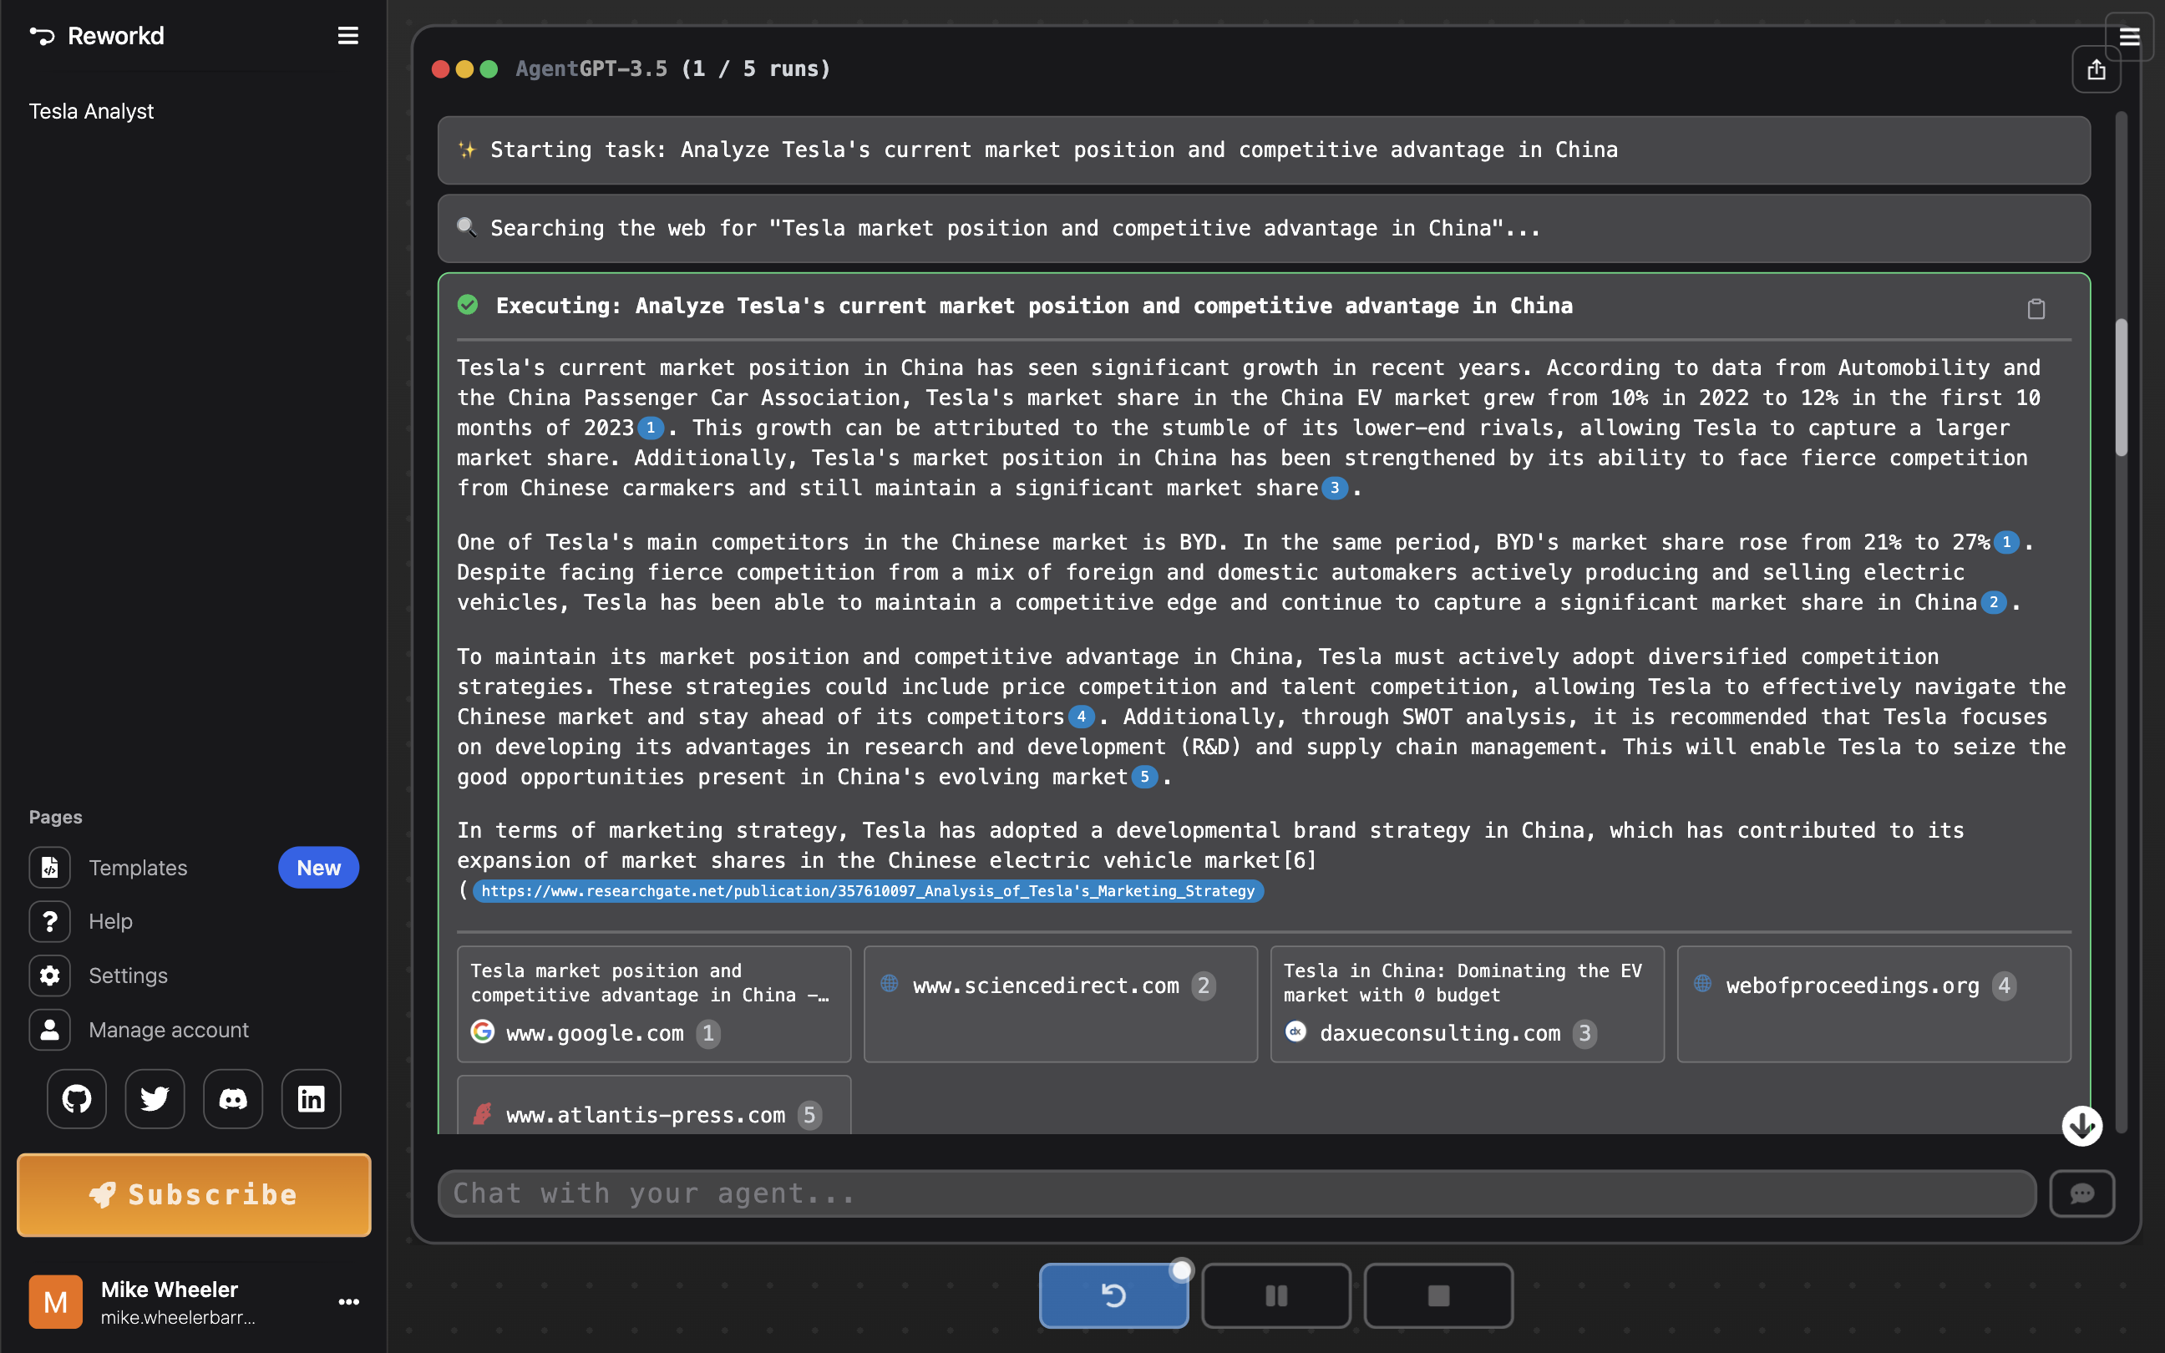Screen dimensions: 2165x1353
Task: Click the orange Subscribe button
Action: [194, 1194]
